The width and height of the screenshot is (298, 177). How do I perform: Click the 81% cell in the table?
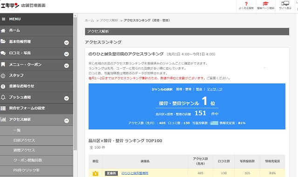coord(272,173)
